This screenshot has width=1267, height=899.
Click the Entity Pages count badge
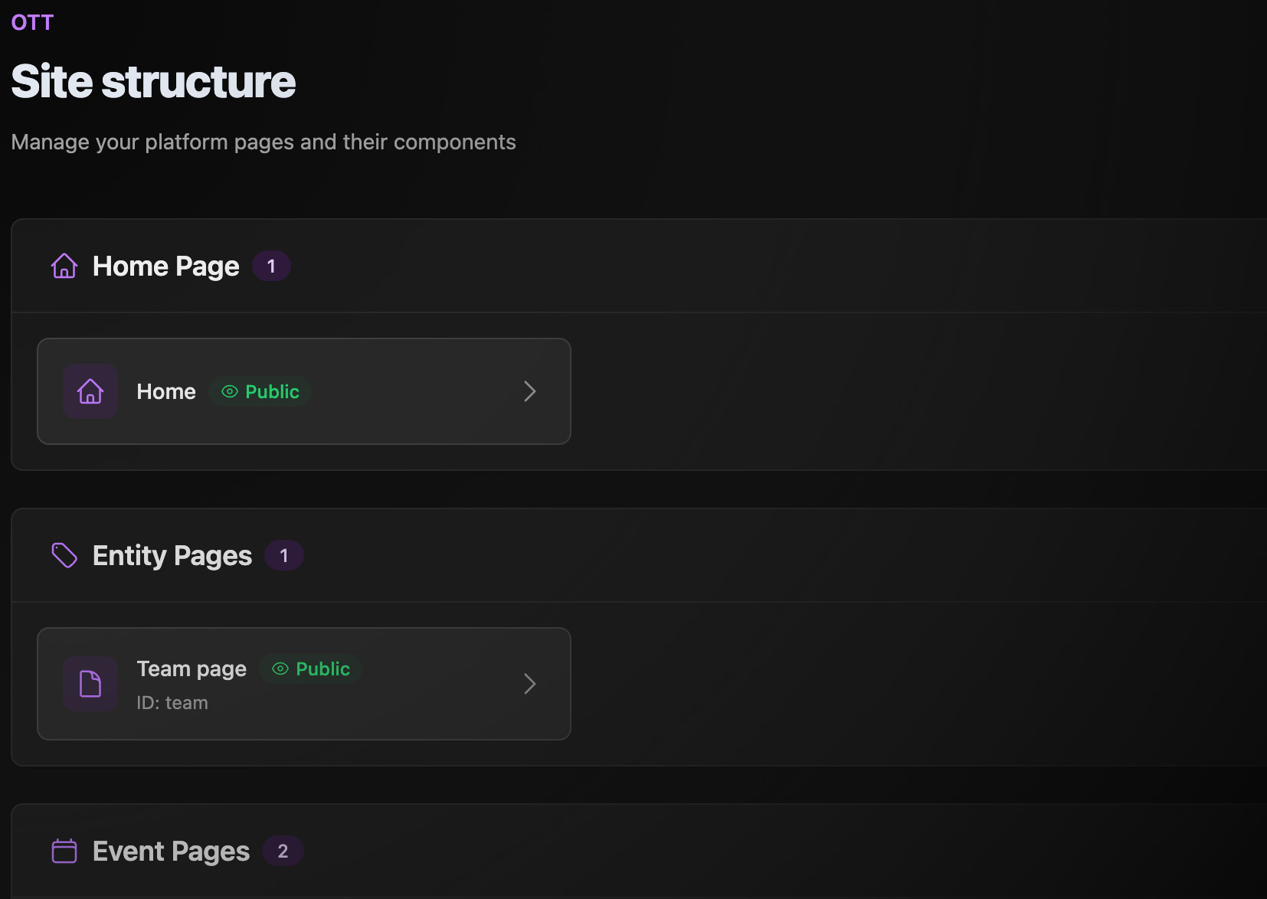point(284,555)
